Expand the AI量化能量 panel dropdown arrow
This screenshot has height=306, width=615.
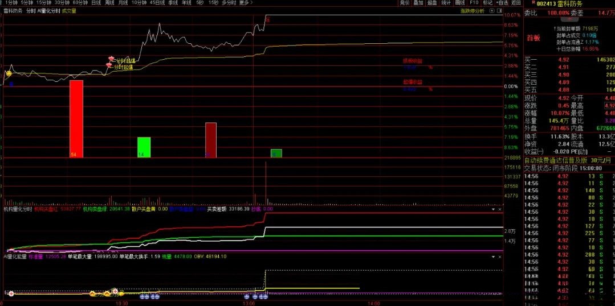(x=494, y=257)
